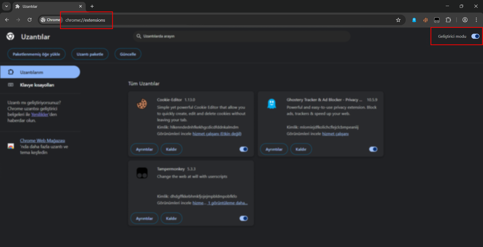Bookmark this page with star icon
Image resolution: width=483 pixels, height=247 pixels.
click(x=398, y=20)
